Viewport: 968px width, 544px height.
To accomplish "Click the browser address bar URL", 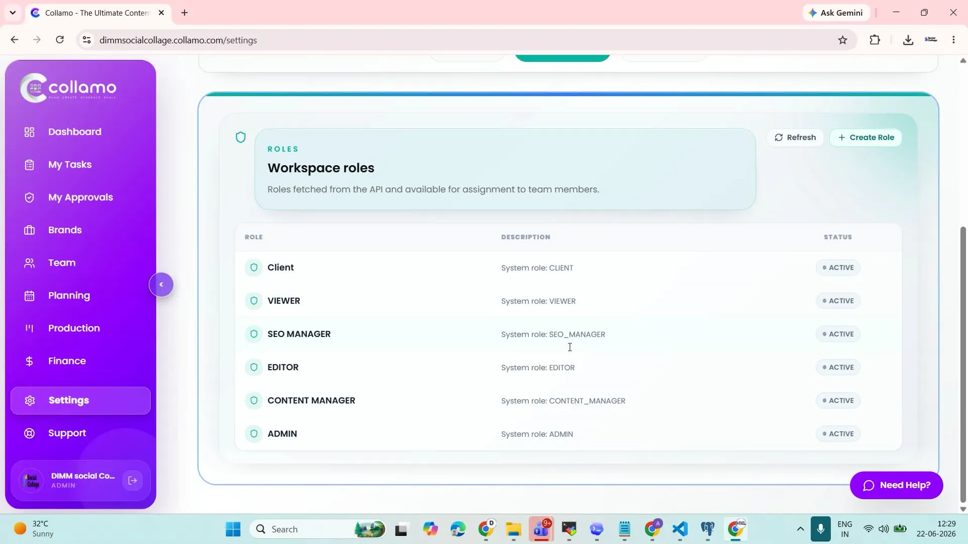I will (178, 40).
